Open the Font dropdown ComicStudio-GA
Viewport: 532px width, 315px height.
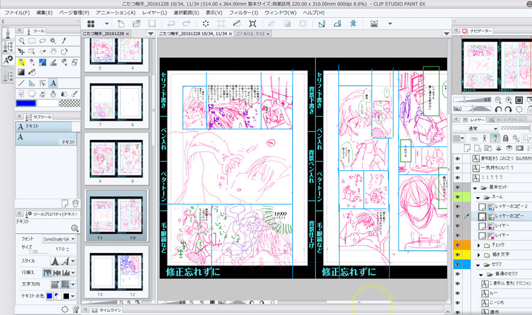[59, 239]
